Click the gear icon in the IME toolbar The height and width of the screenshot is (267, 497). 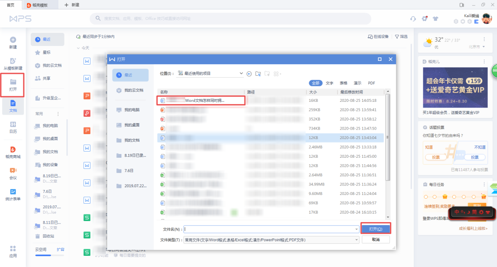(481, 212)
